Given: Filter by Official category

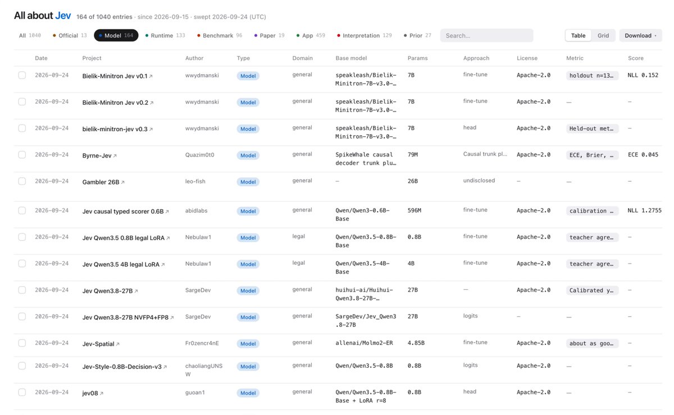Looking at the screenshot, I should coord(70,35).
